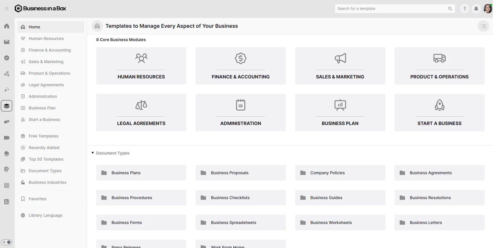Select Finance & Accounting in the sidebar menu

tap(51, 50)
